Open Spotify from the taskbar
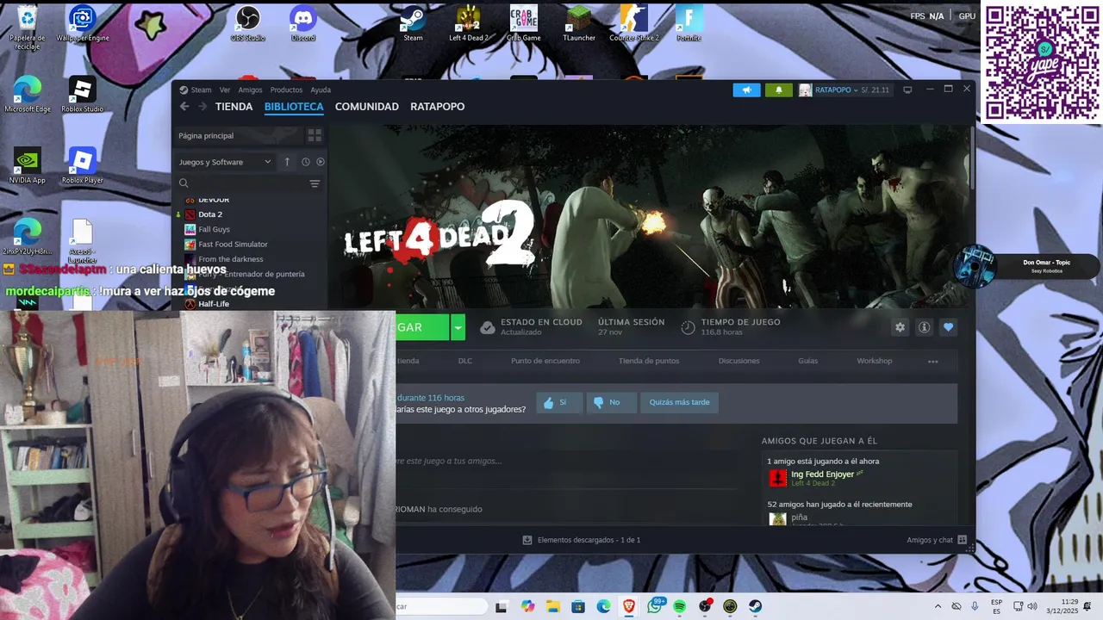1103x620 pixels. 679,607
